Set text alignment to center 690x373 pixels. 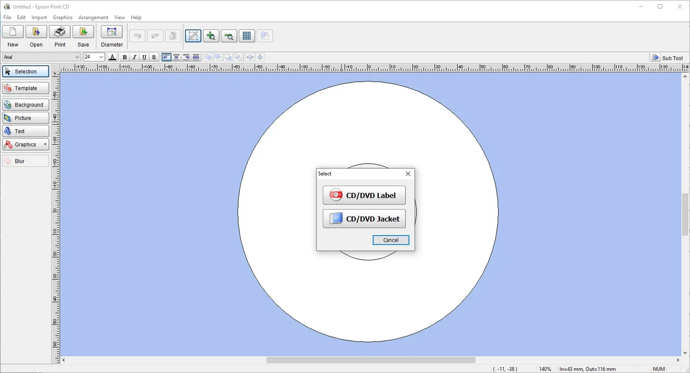pyautogui.click(x=176, y=57)
